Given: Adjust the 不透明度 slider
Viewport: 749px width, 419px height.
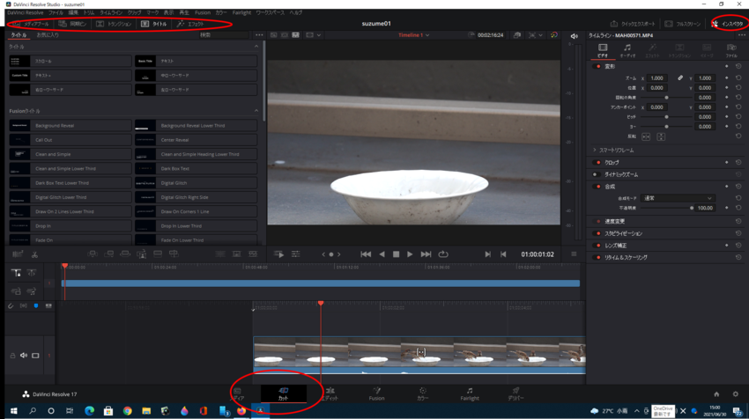Looking at the screenshot, I should 667,208.
